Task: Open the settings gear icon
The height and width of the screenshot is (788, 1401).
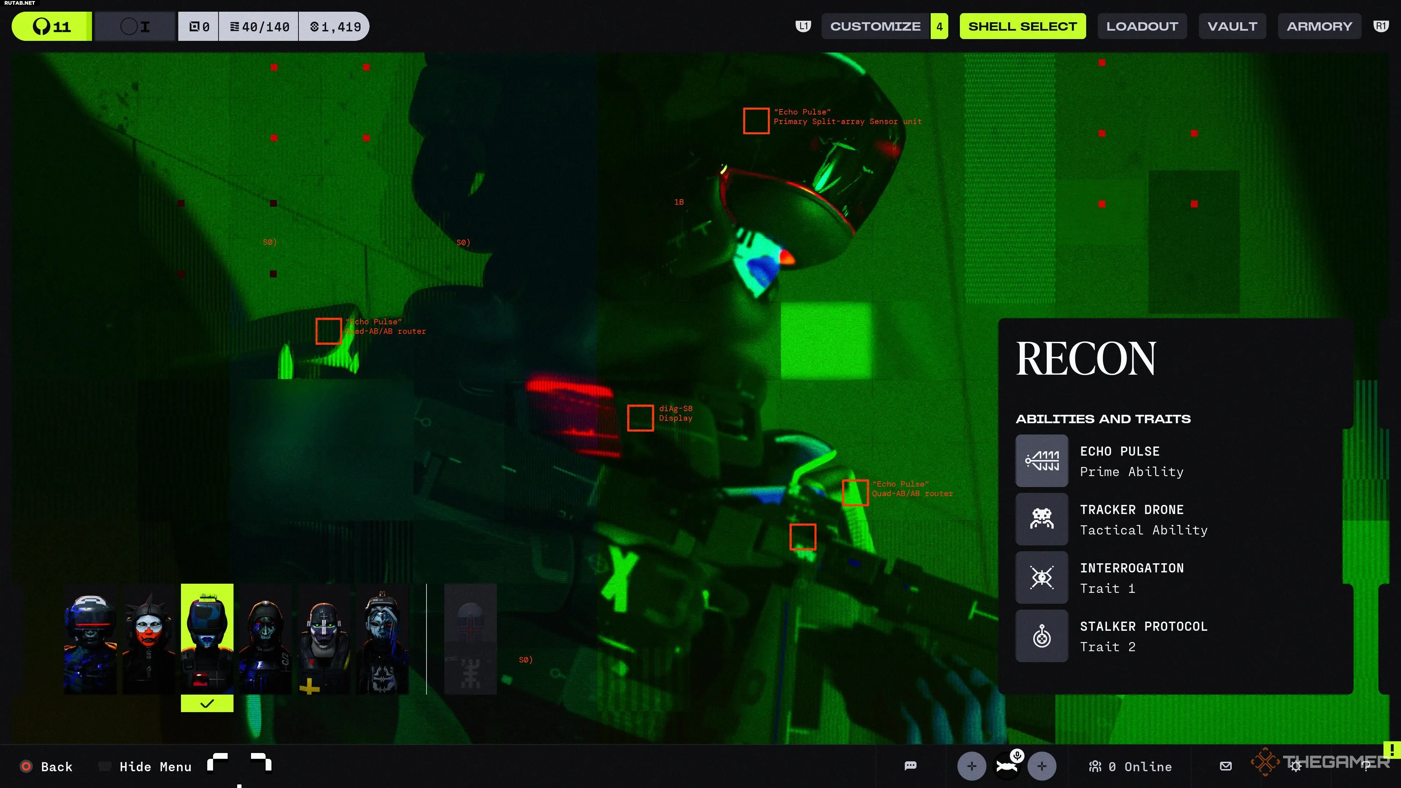Action: click(x=1296, y=766)
